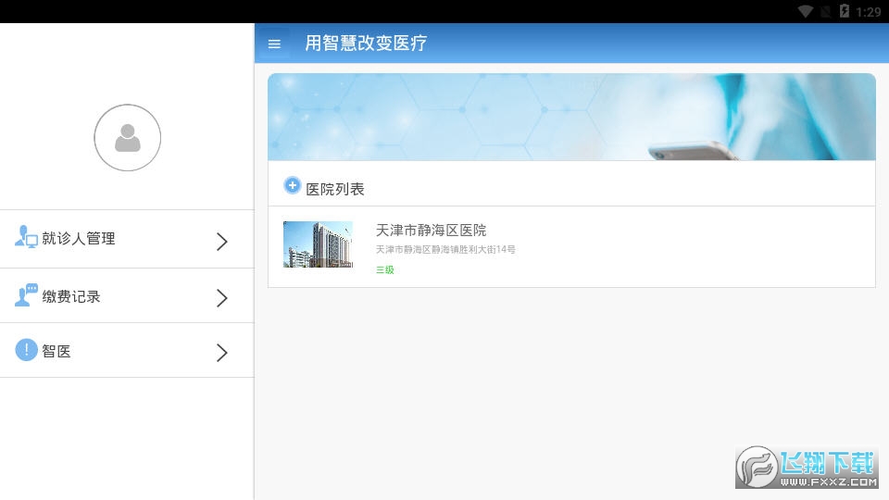Viewport: 889px width, 500px height.
Task: Click the 就诊人管理 patient icon
Action: [x=26, y=236]
